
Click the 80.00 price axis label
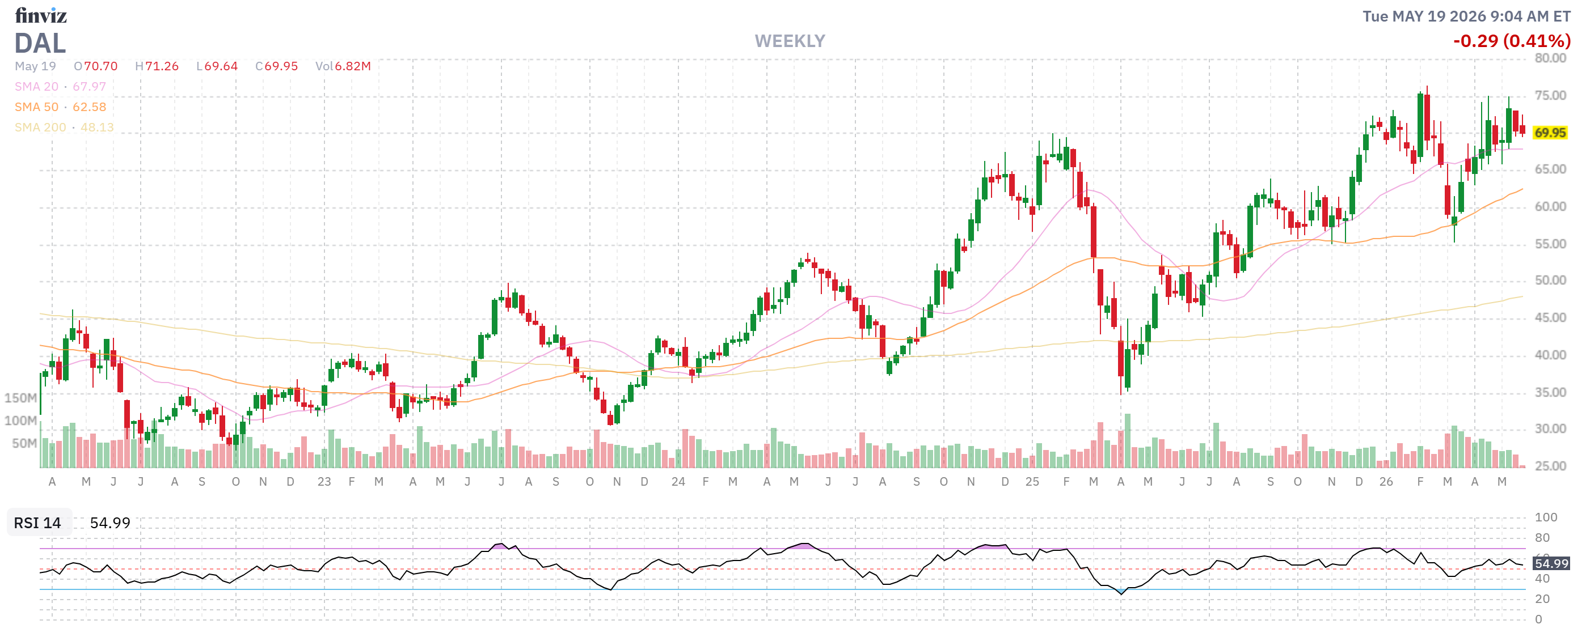(x=1550, y=58)
